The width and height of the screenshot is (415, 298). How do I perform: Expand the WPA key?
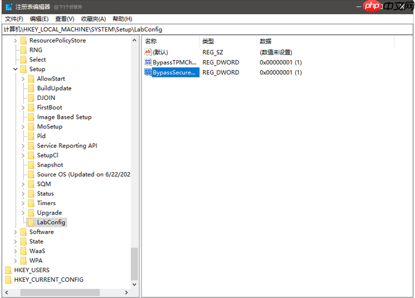[x=15, y=261]
